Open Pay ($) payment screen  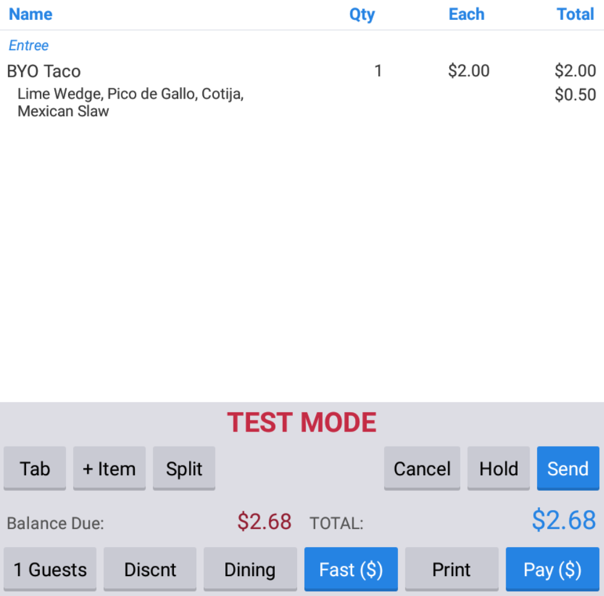[x=552, y=569]
